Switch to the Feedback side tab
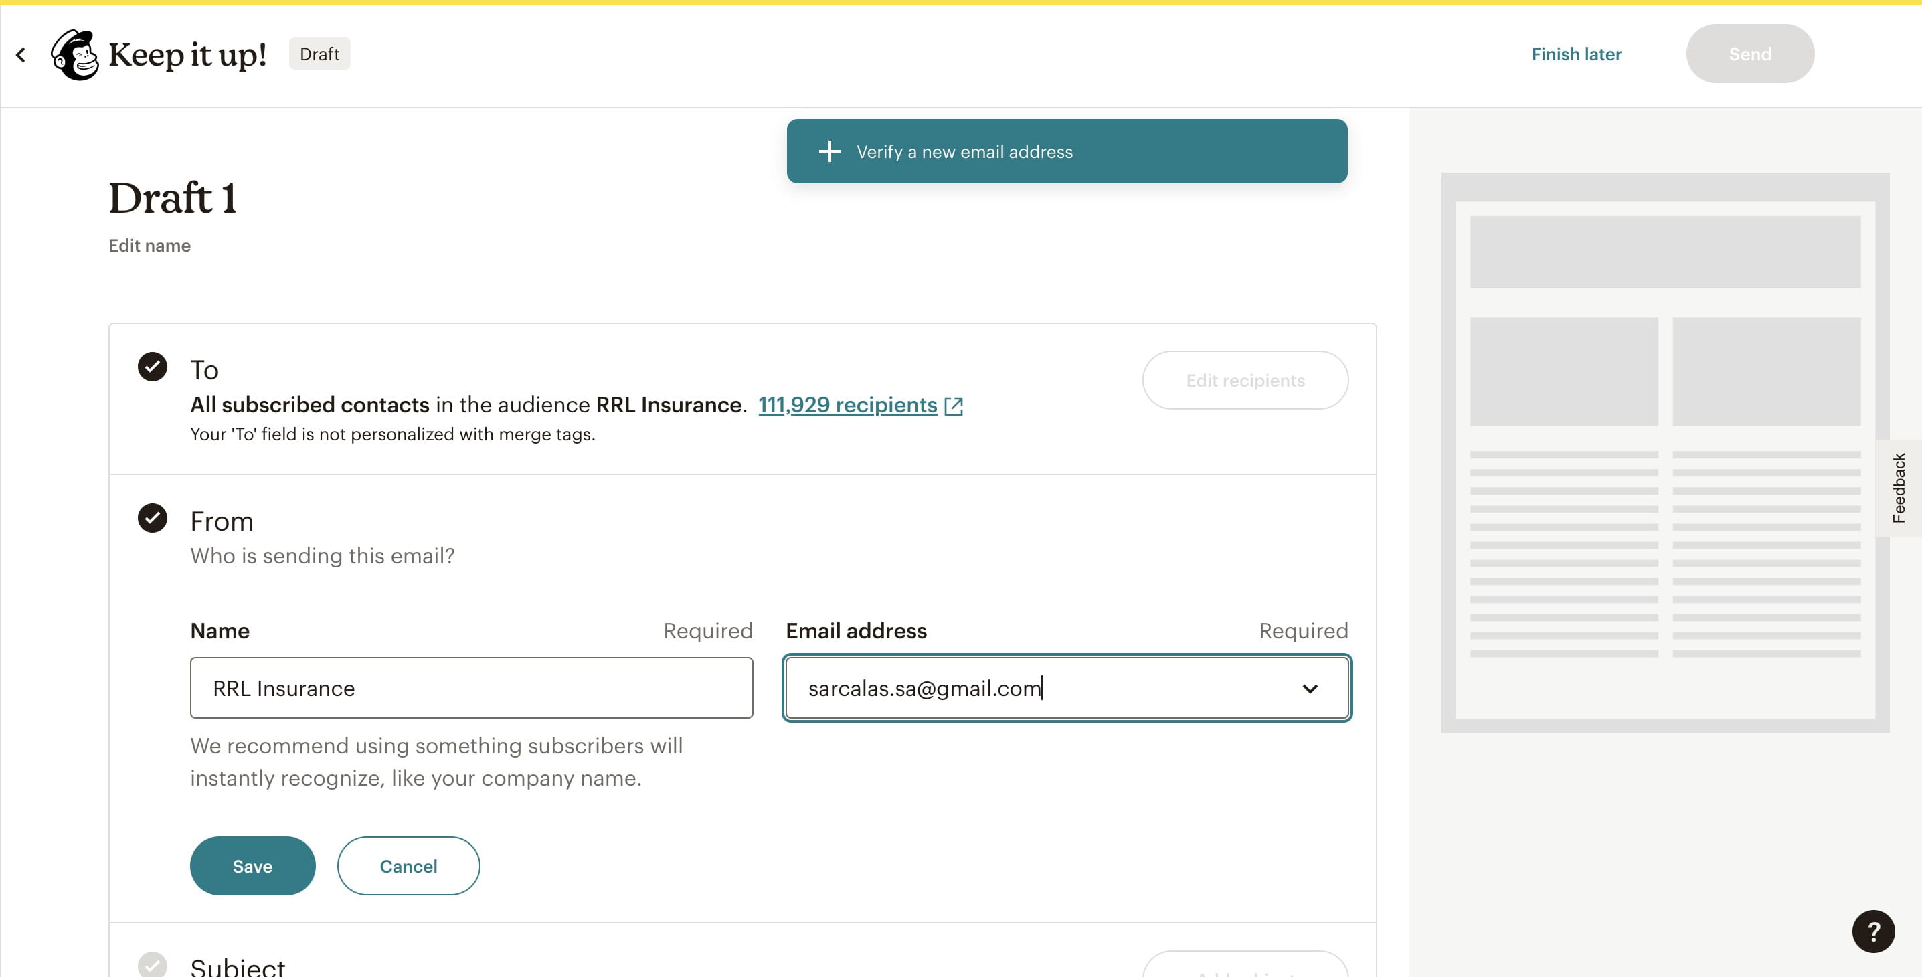The image size is (1922, 977). coord(1901,489)
